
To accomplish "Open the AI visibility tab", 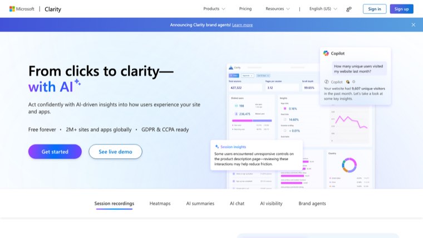I will [x=271, y=203].
